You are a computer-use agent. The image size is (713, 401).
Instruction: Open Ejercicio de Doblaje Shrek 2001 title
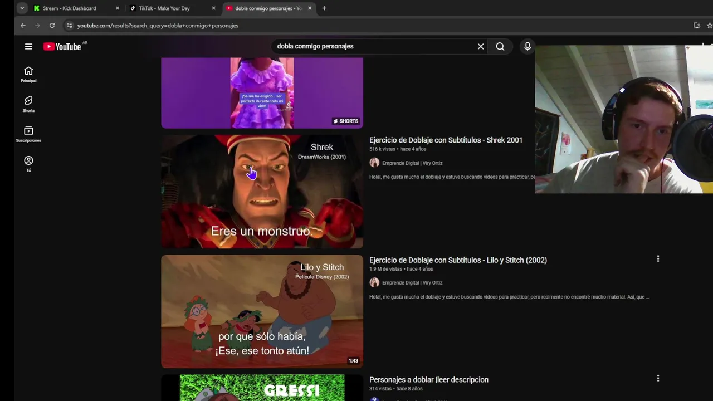(446, 140)
